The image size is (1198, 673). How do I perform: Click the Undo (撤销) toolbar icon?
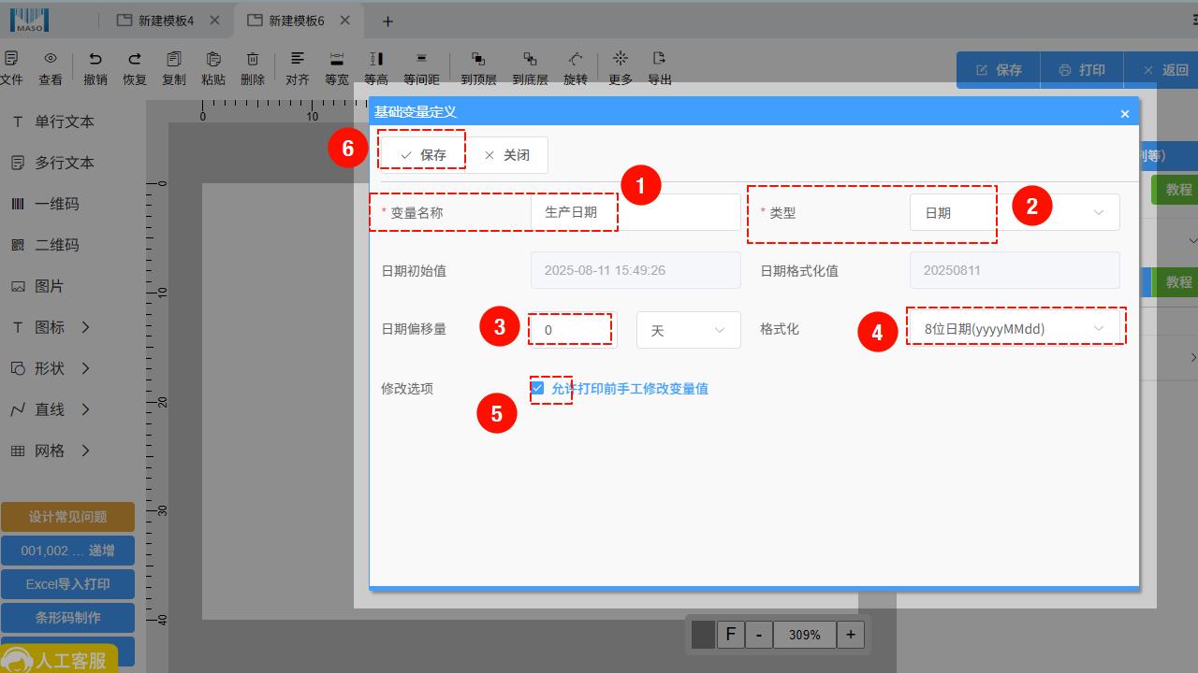click(x=95, y=60)
